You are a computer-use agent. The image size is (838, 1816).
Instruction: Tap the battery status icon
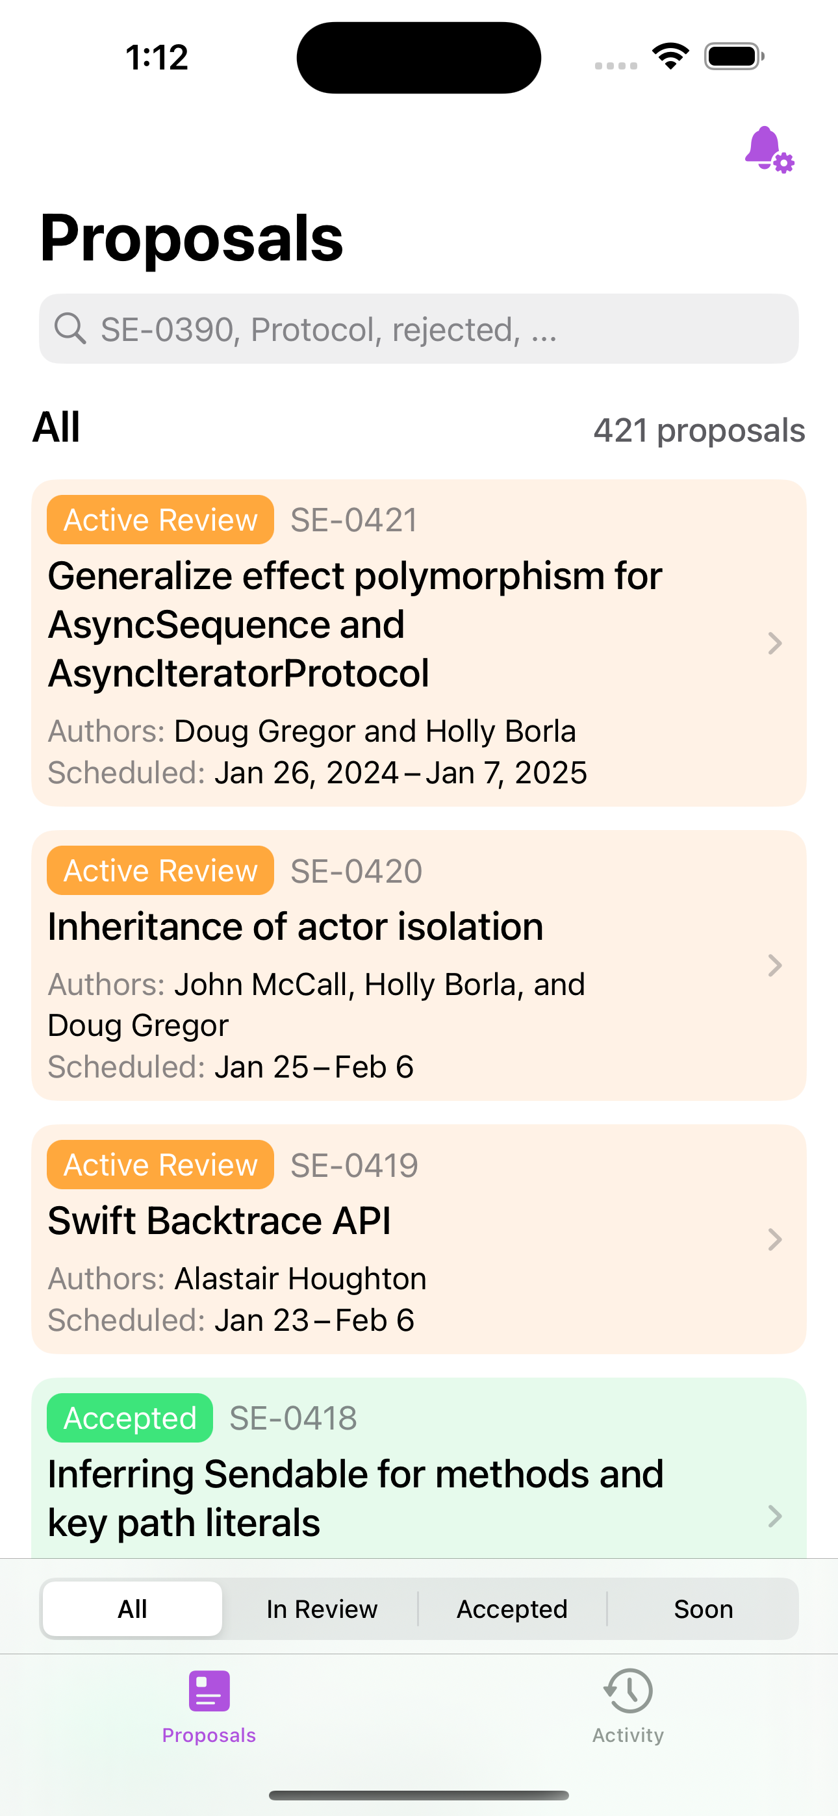pos(733,57)
